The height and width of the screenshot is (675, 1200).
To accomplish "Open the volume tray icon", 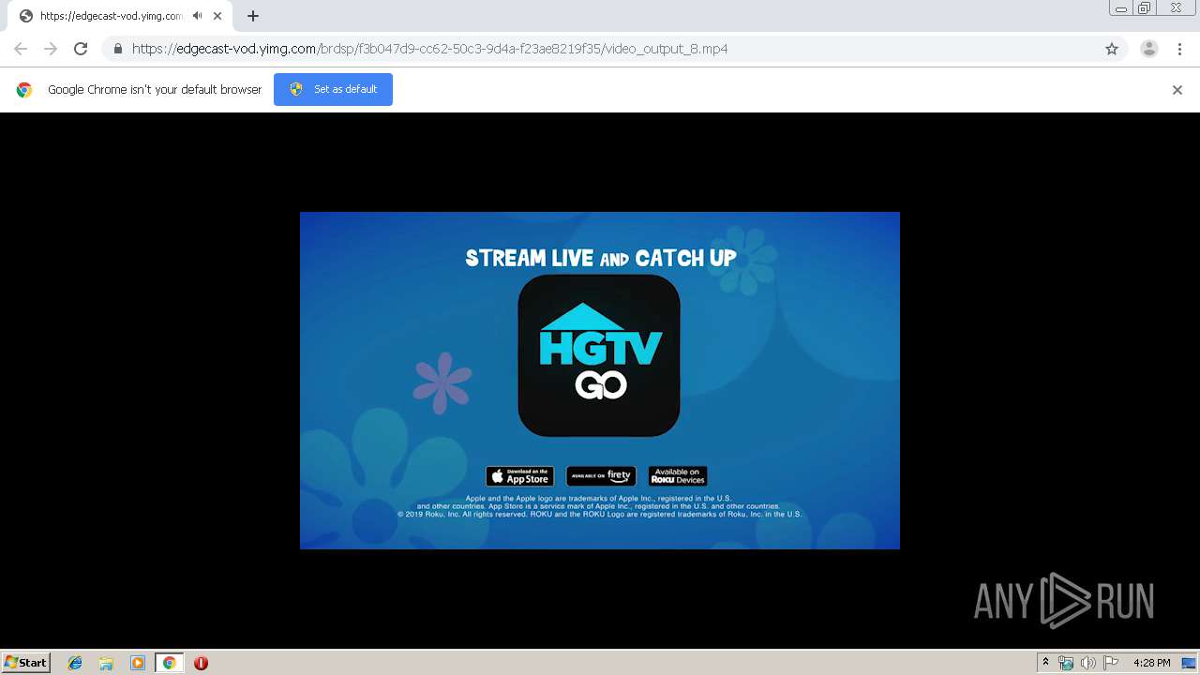I will (x=1087, y=663).
